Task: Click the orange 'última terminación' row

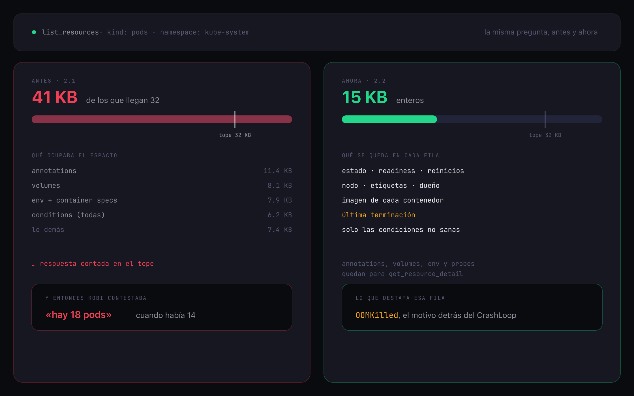Action: (379, 215)
